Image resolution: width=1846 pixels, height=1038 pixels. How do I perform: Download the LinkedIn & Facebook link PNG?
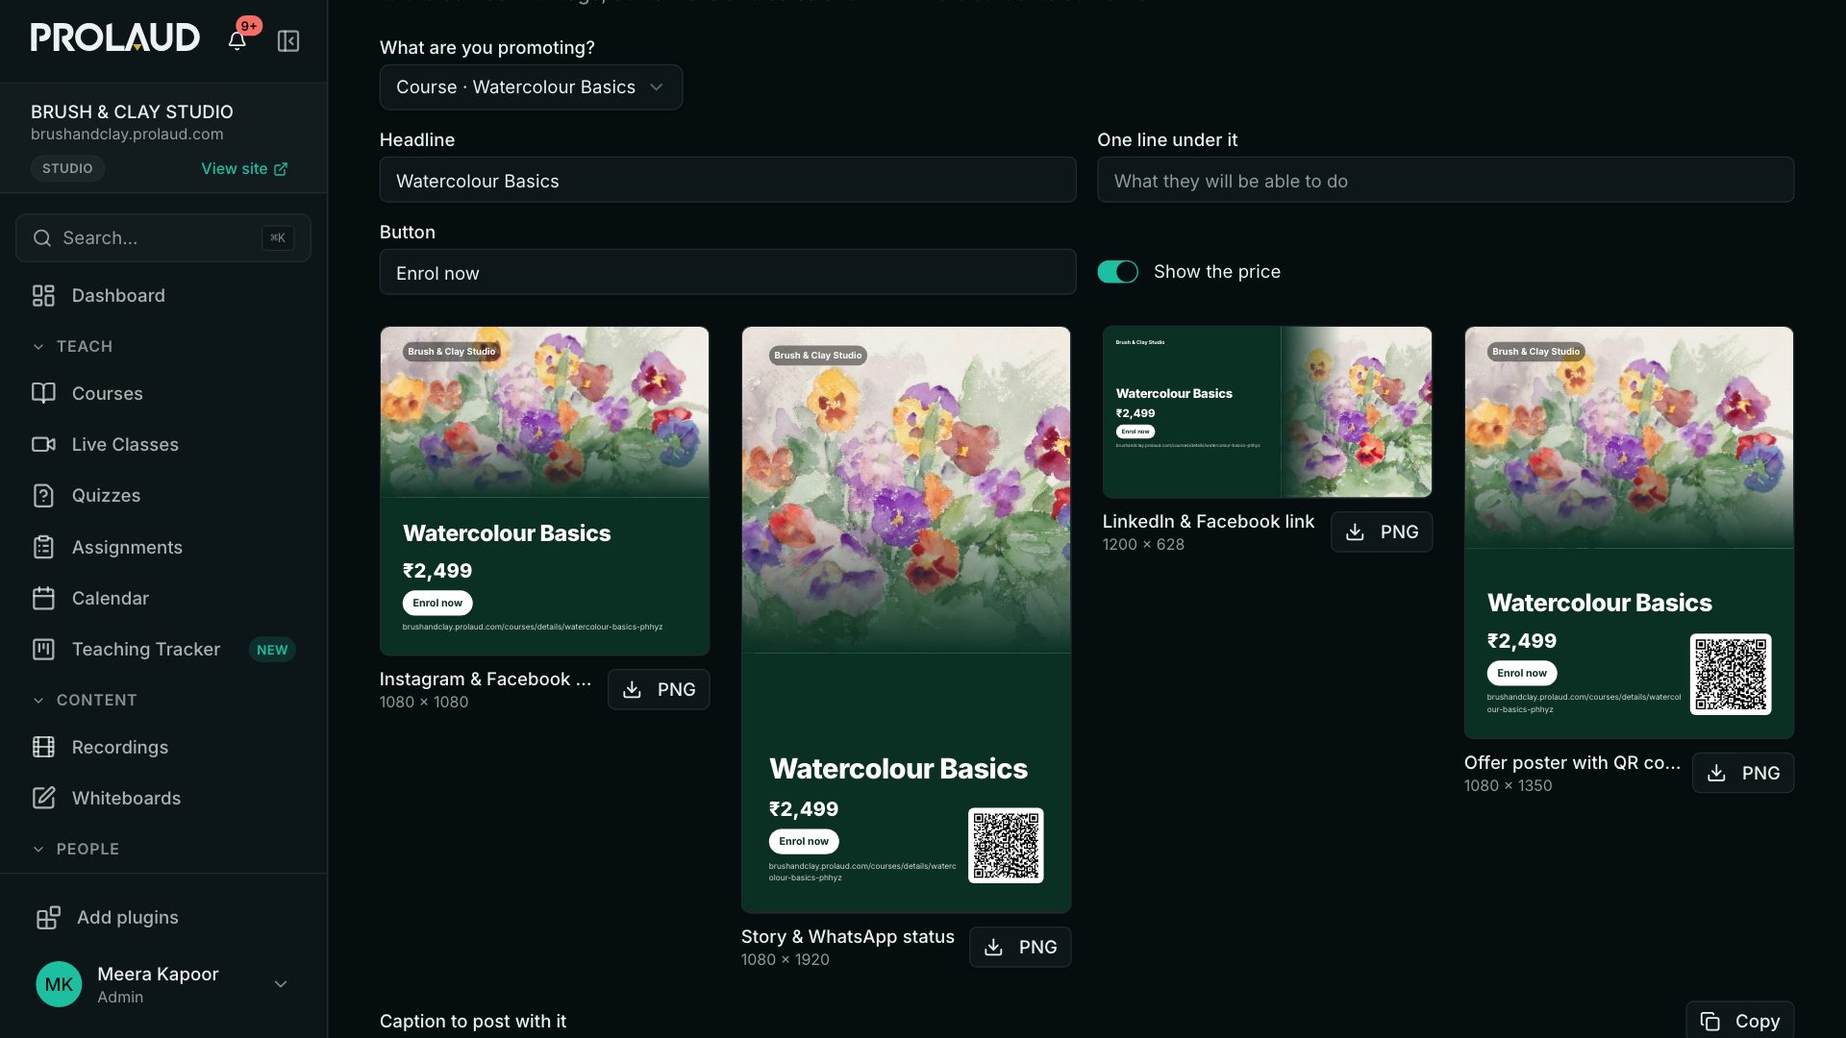tap(1382, 531)
